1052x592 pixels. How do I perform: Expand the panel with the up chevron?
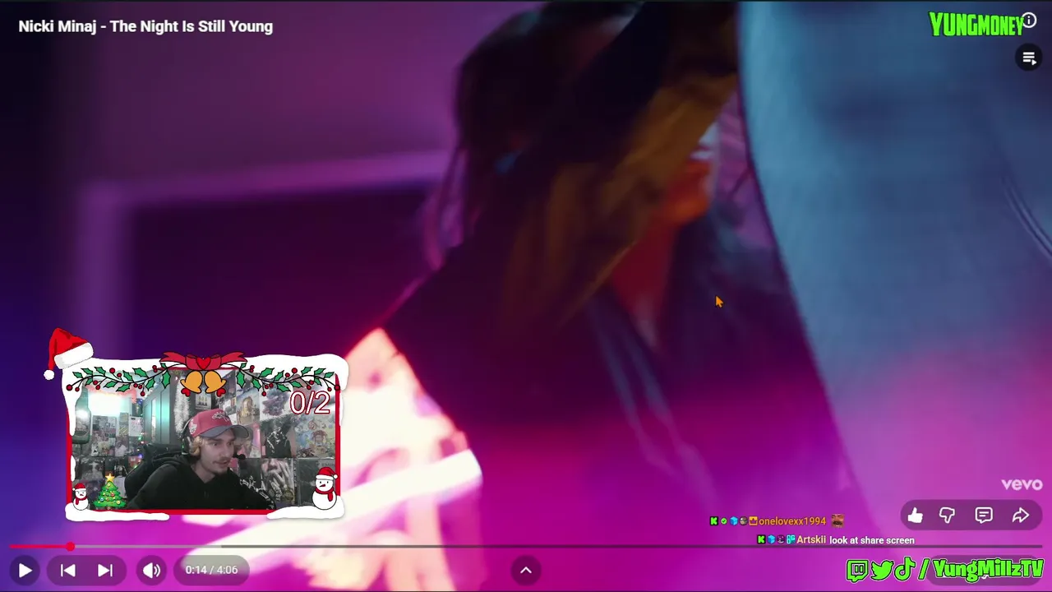coord(526,570)
